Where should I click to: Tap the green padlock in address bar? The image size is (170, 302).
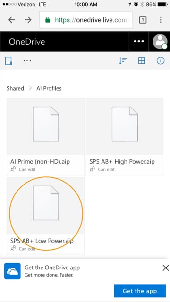click(47, 20)
